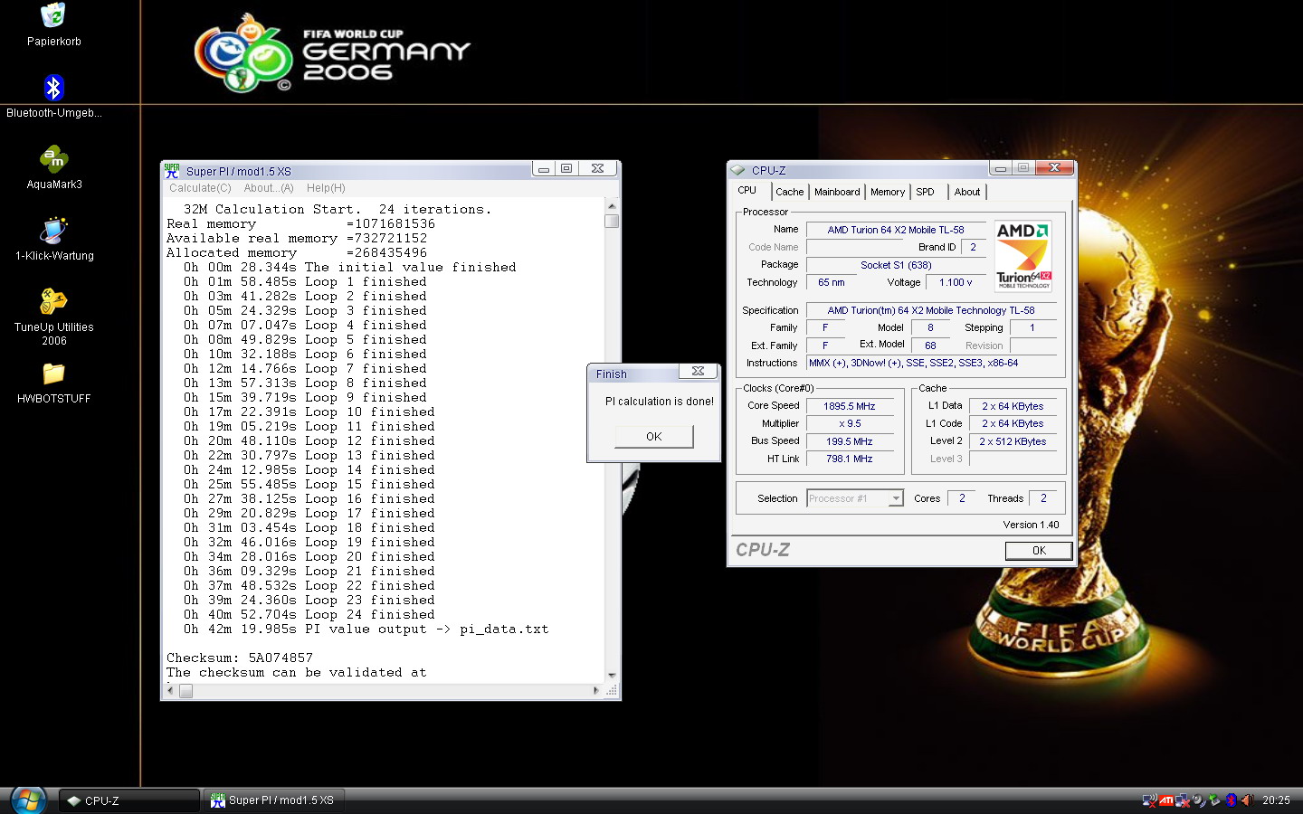
Task: Click the volume speaker tray icon
Action: coord(1247,800)
